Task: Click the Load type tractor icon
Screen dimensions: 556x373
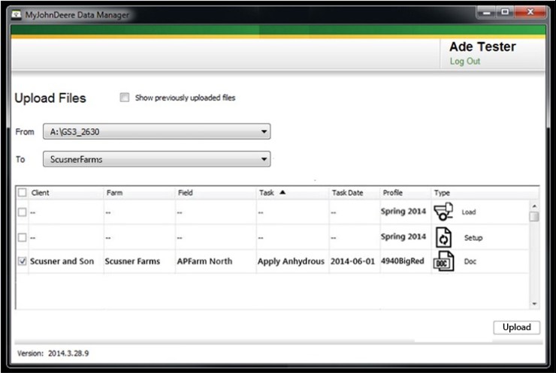Action: click(444, 212)
